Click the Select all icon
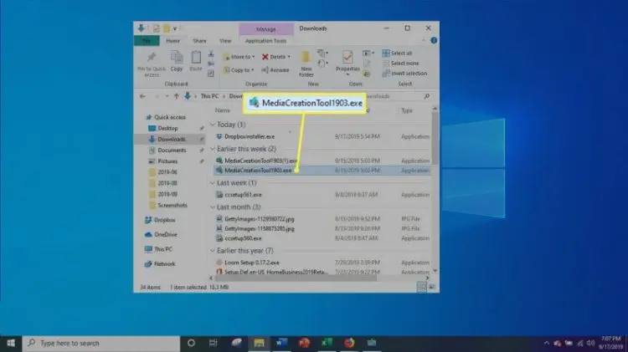The height and width of the screenshot is (352, 628). click(386, 54)
